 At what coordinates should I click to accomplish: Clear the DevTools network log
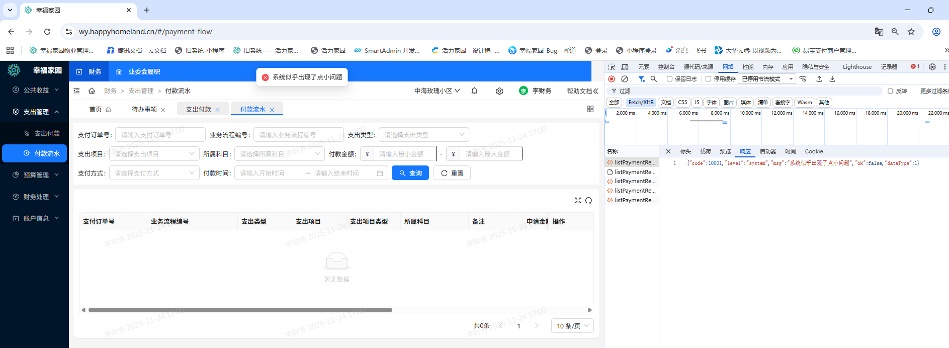[625, 79]
